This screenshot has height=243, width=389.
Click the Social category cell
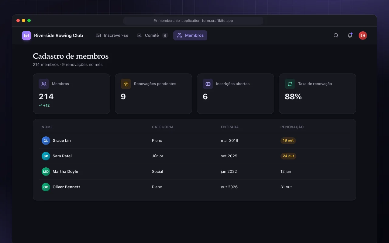[157, 172]
